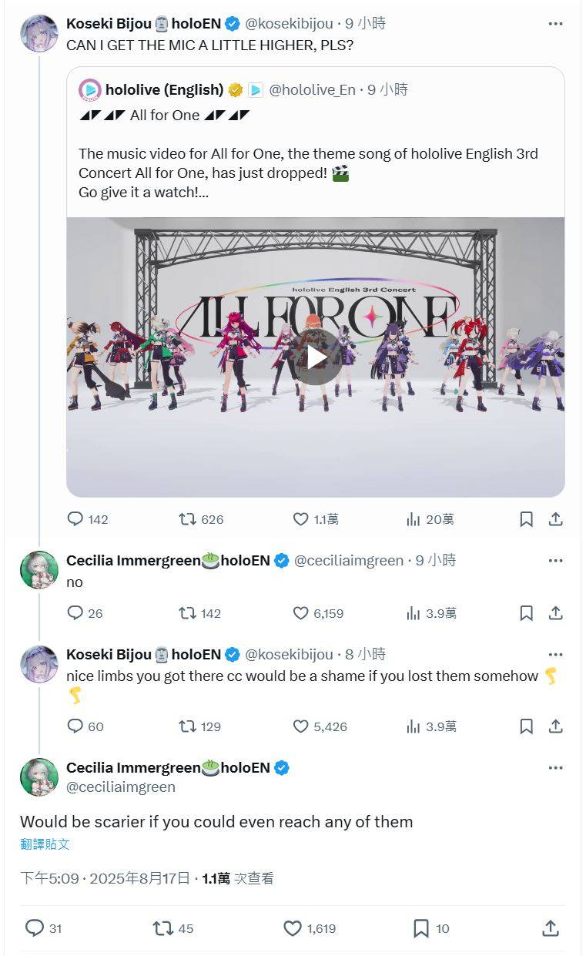Open Koseki Bijou's avatar on the top tweet
The image size is (586, 956).
[x=39, y=33]
